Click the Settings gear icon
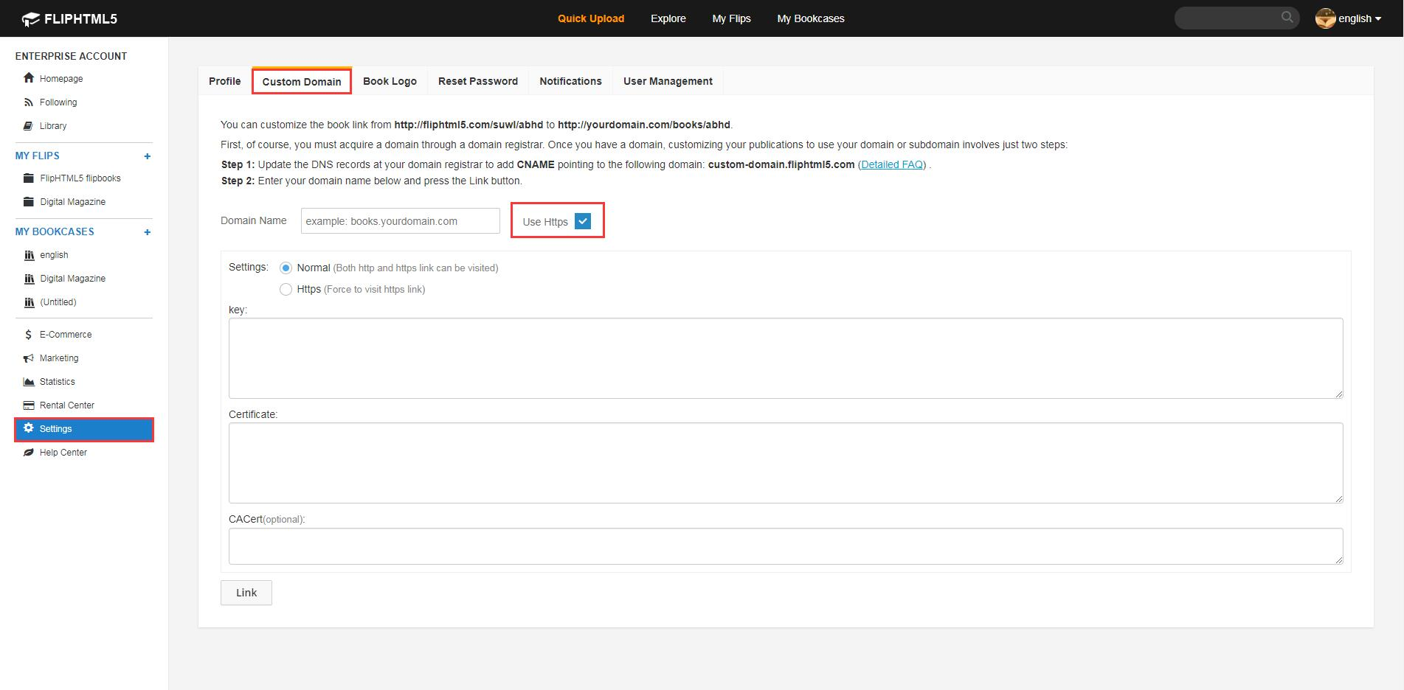1404x690 pixels. pyautogui.click(x=29, y=428)
